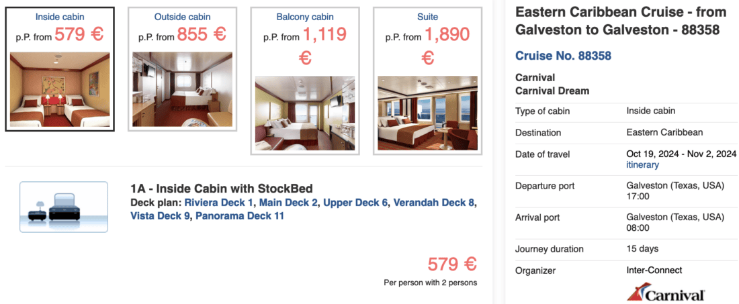
Task: Click the Cruise No. 88358 link
Action: [563, 56]
